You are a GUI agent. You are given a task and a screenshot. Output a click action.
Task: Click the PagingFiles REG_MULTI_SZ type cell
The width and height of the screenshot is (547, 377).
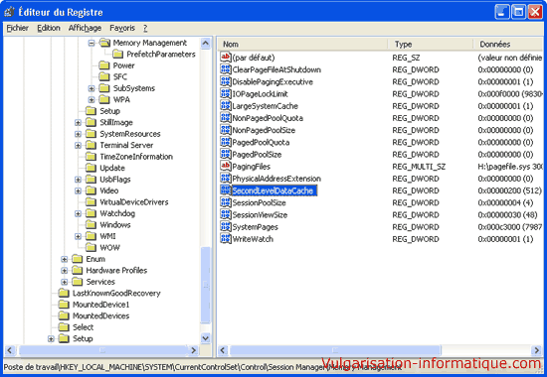[x=419, y=167]
